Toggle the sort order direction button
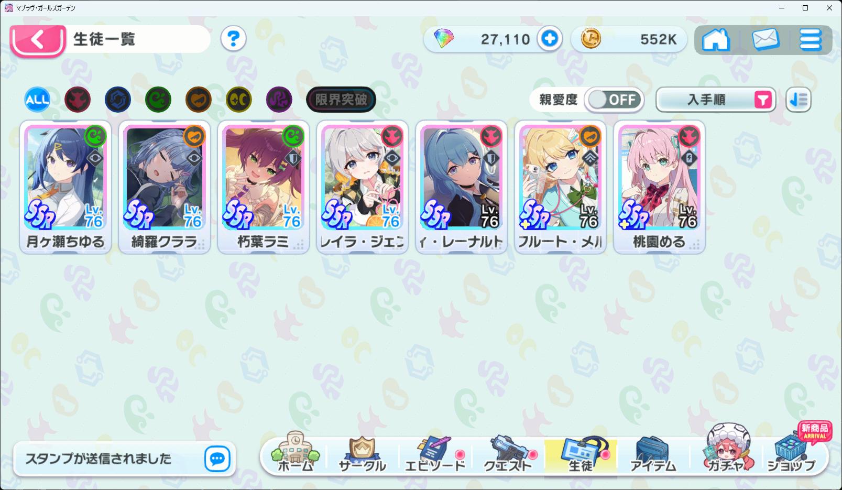842x490 pixels. coord(799,100)
